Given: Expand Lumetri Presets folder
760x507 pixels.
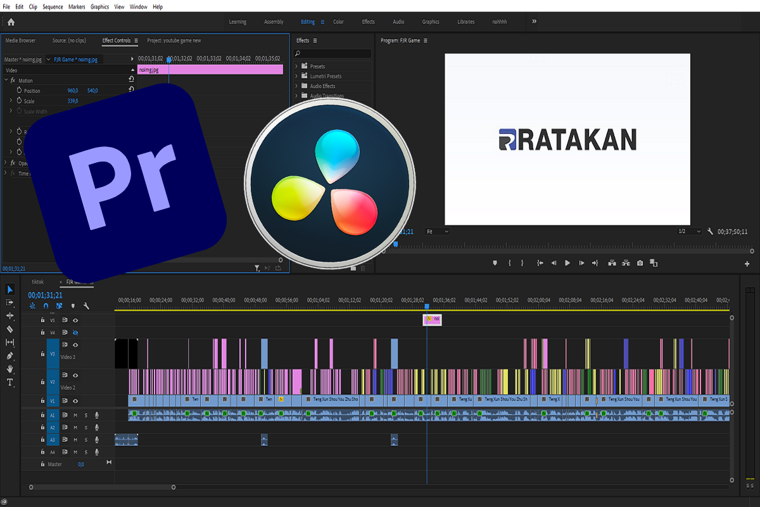Looking at the screenshot, I should click(296, 76).
